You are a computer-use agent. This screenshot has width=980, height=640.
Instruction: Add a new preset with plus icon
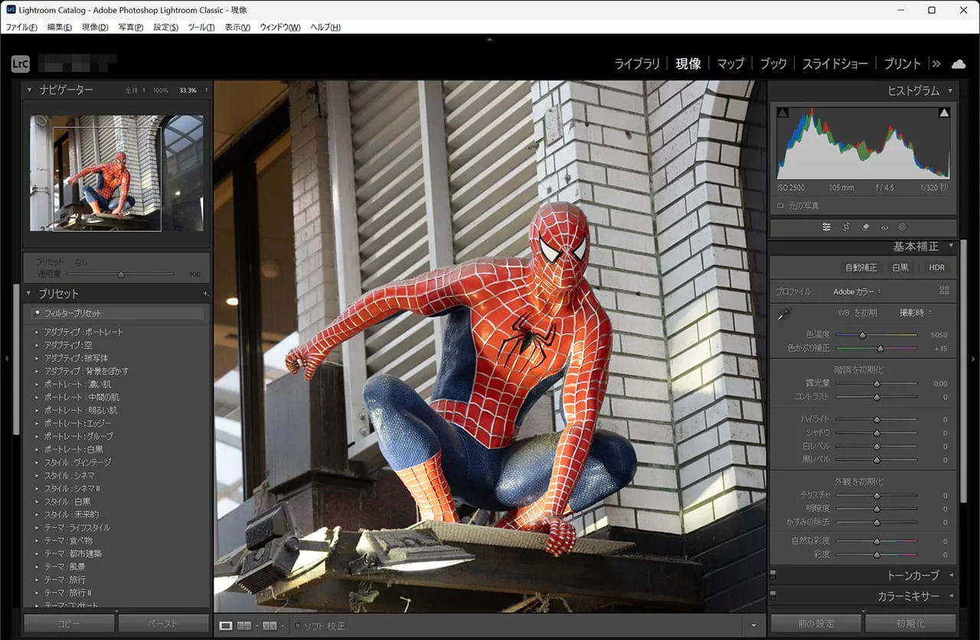click(204, 294)
